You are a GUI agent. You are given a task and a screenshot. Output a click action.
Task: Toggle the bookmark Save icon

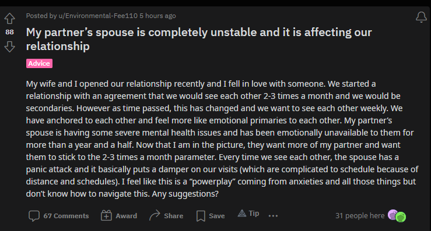[201, 216]
